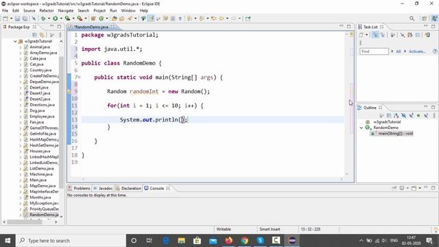Open the Window menu
This screenshot has width=439, height=247.
(x=128, y=11)
